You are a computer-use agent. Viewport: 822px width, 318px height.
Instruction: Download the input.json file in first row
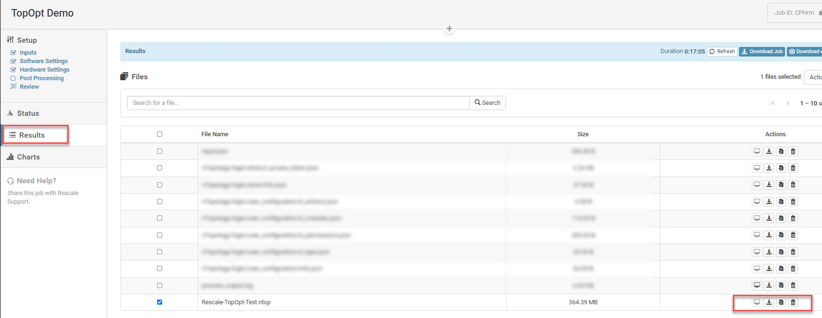tap(769, 151)
